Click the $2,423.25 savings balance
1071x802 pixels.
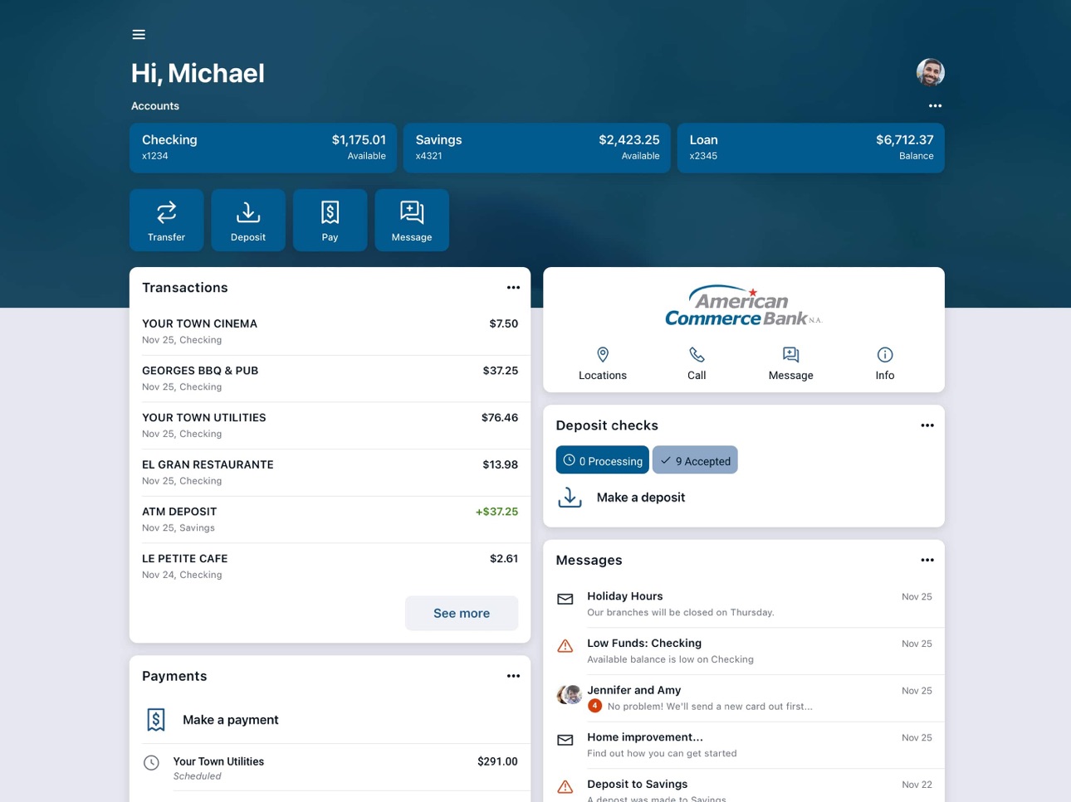tap(629, 140)
